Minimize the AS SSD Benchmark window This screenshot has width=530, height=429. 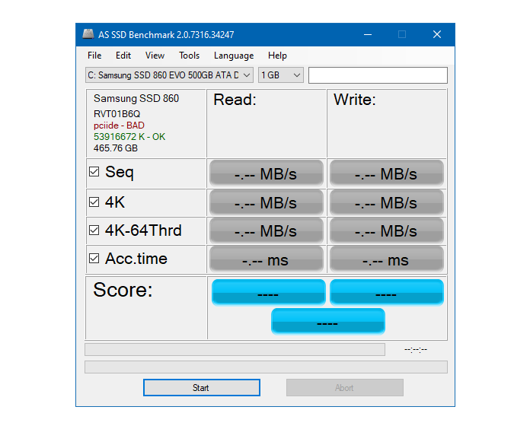tap(368, 34)
